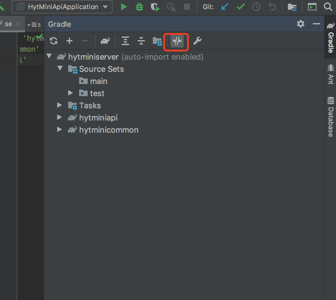Collapse the hytminiserver root node

[x=49, y=56]
